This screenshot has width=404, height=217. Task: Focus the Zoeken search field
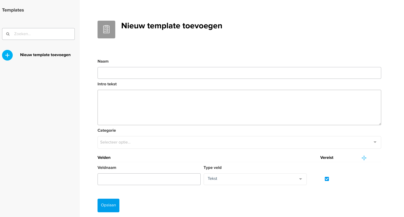tap(38, 34)
